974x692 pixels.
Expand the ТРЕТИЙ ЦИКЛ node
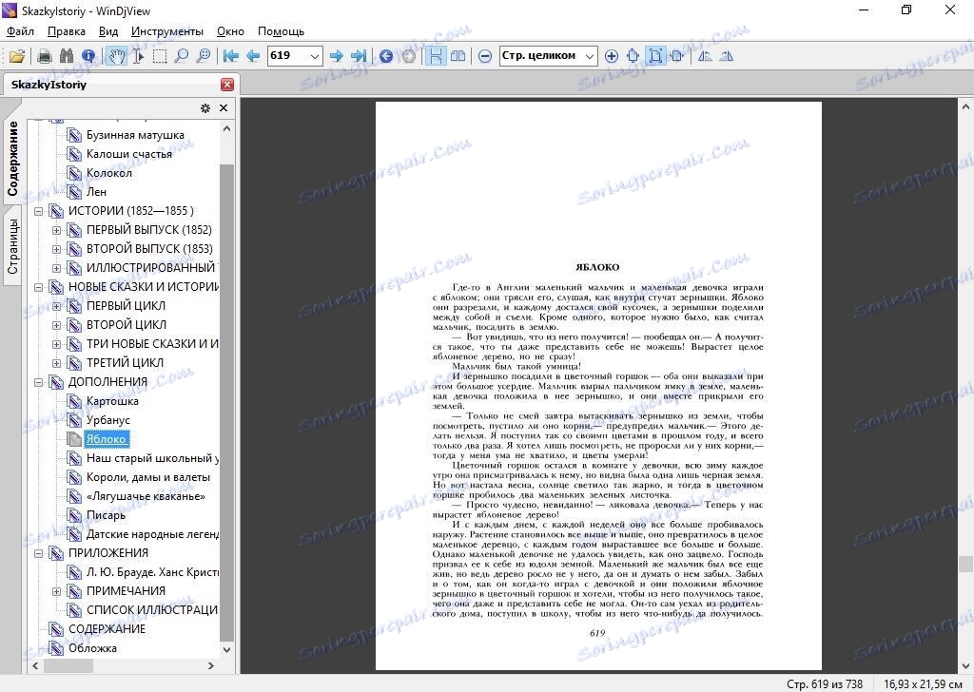click(x=56, y=363)
